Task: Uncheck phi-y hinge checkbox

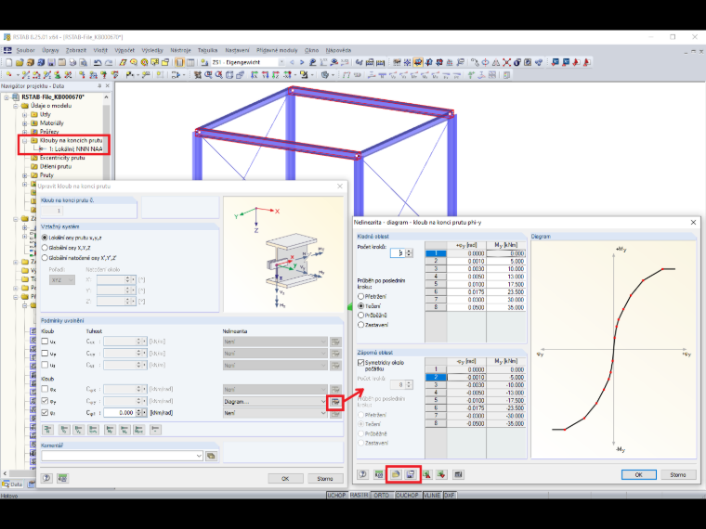Action: (45, 401)
